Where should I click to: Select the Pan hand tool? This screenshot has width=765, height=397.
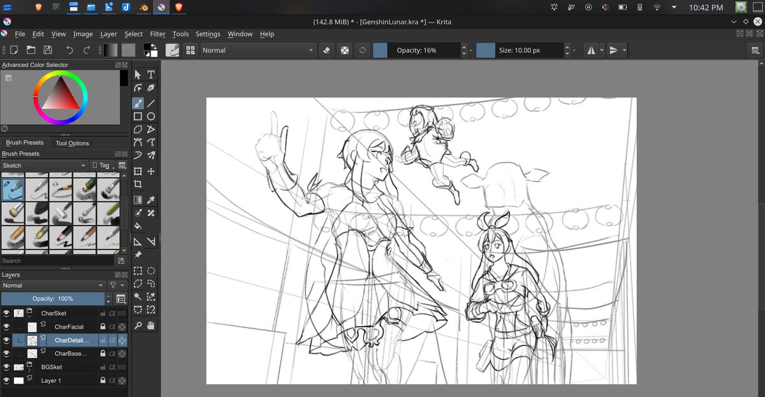pyautogui.click(x=151, y=326)
